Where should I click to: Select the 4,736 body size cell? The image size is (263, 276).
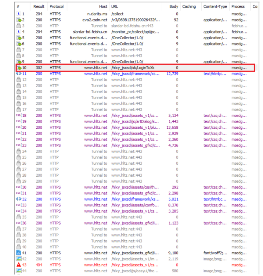coord(173,145)
